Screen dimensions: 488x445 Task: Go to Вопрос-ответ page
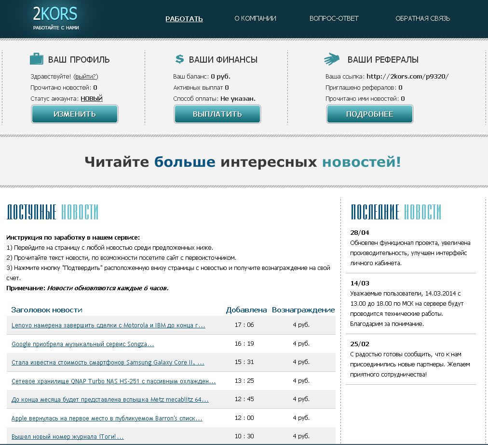pos(334,19)
